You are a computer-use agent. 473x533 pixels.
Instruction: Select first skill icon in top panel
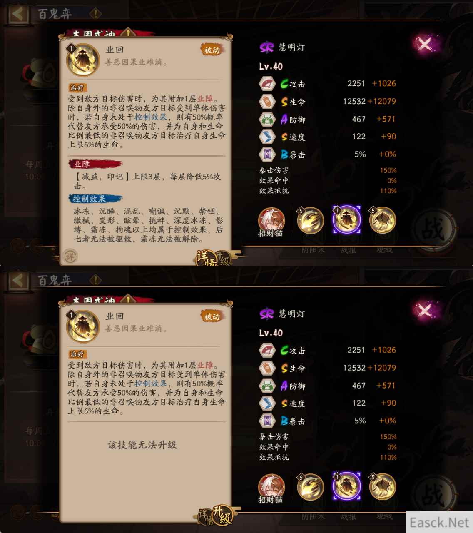310,220
